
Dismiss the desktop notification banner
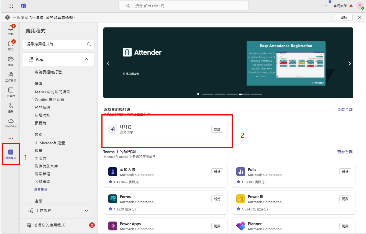[359, 17]
